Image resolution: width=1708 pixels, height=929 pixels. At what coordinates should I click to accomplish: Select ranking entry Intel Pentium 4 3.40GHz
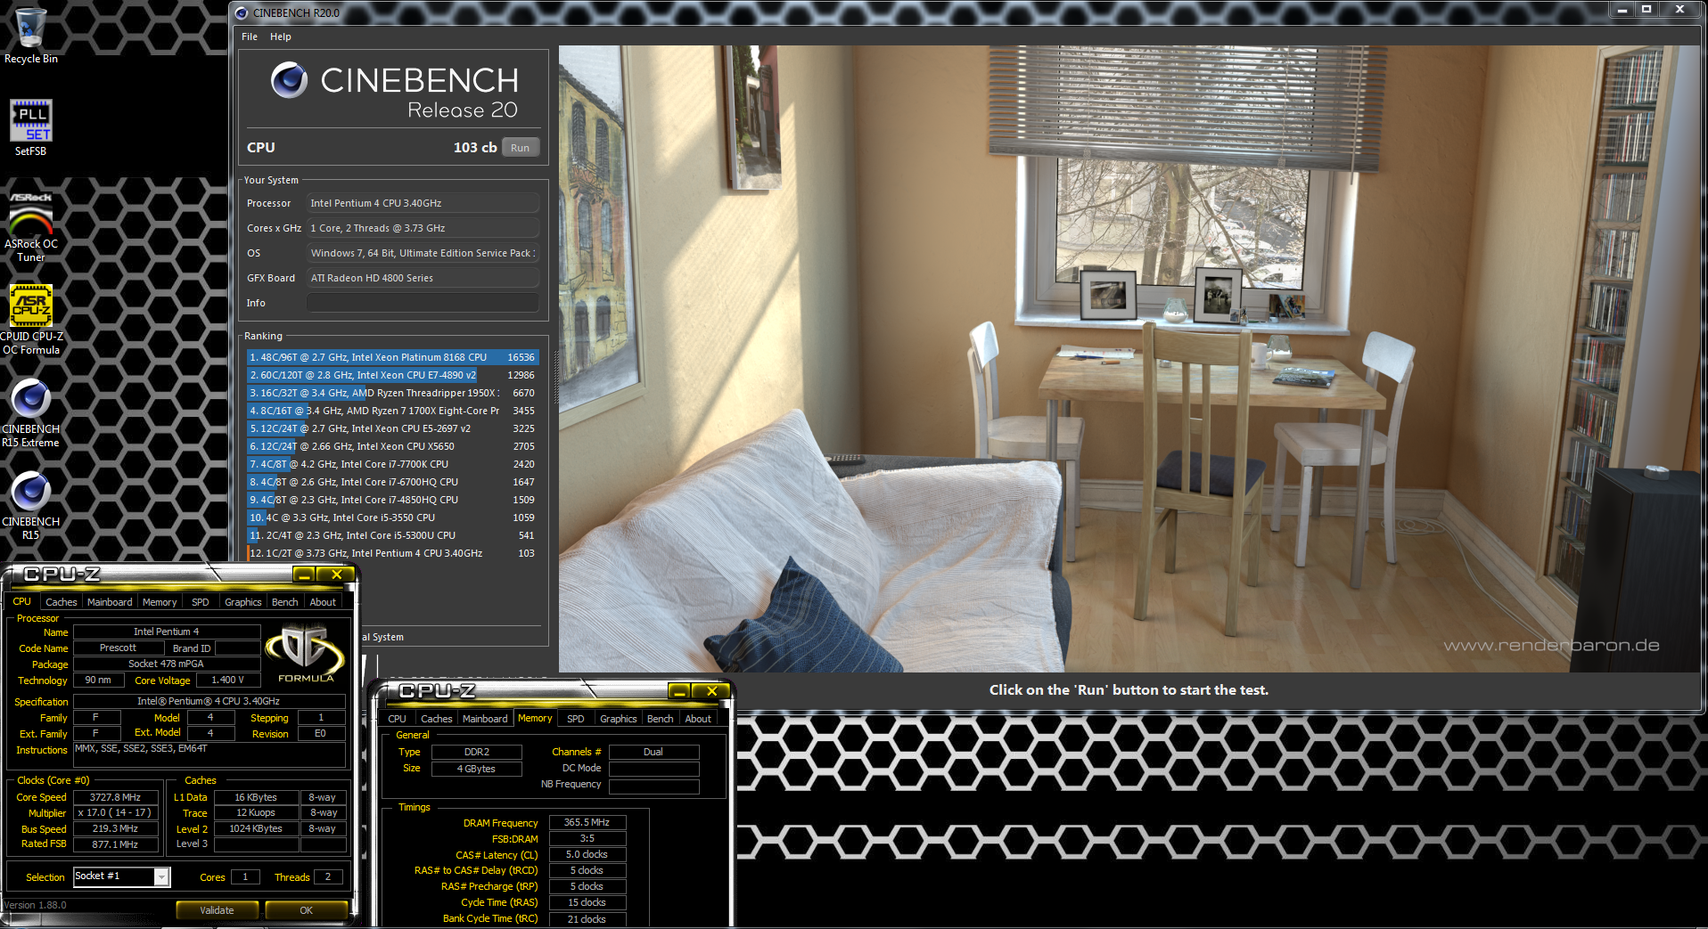(x=392, y=553)
